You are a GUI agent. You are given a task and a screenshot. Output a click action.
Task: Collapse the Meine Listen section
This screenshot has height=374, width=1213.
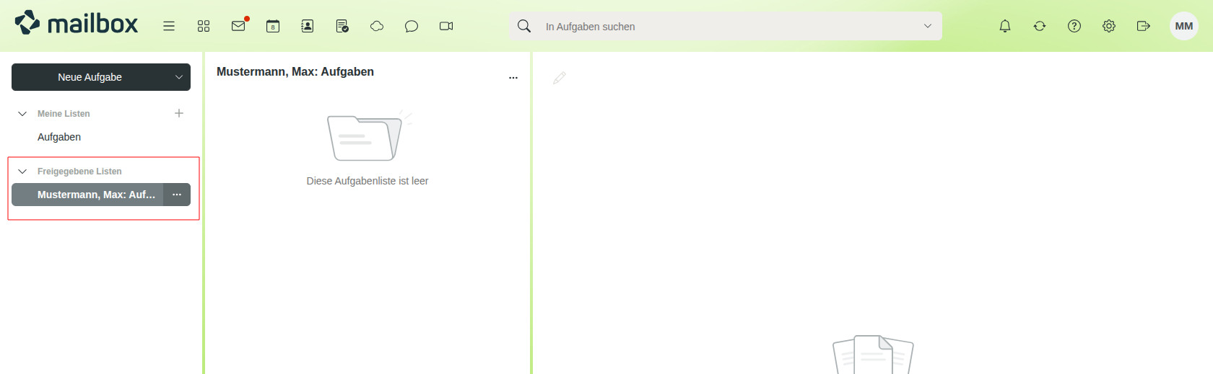pyautogui.click(x=22, y=114)
